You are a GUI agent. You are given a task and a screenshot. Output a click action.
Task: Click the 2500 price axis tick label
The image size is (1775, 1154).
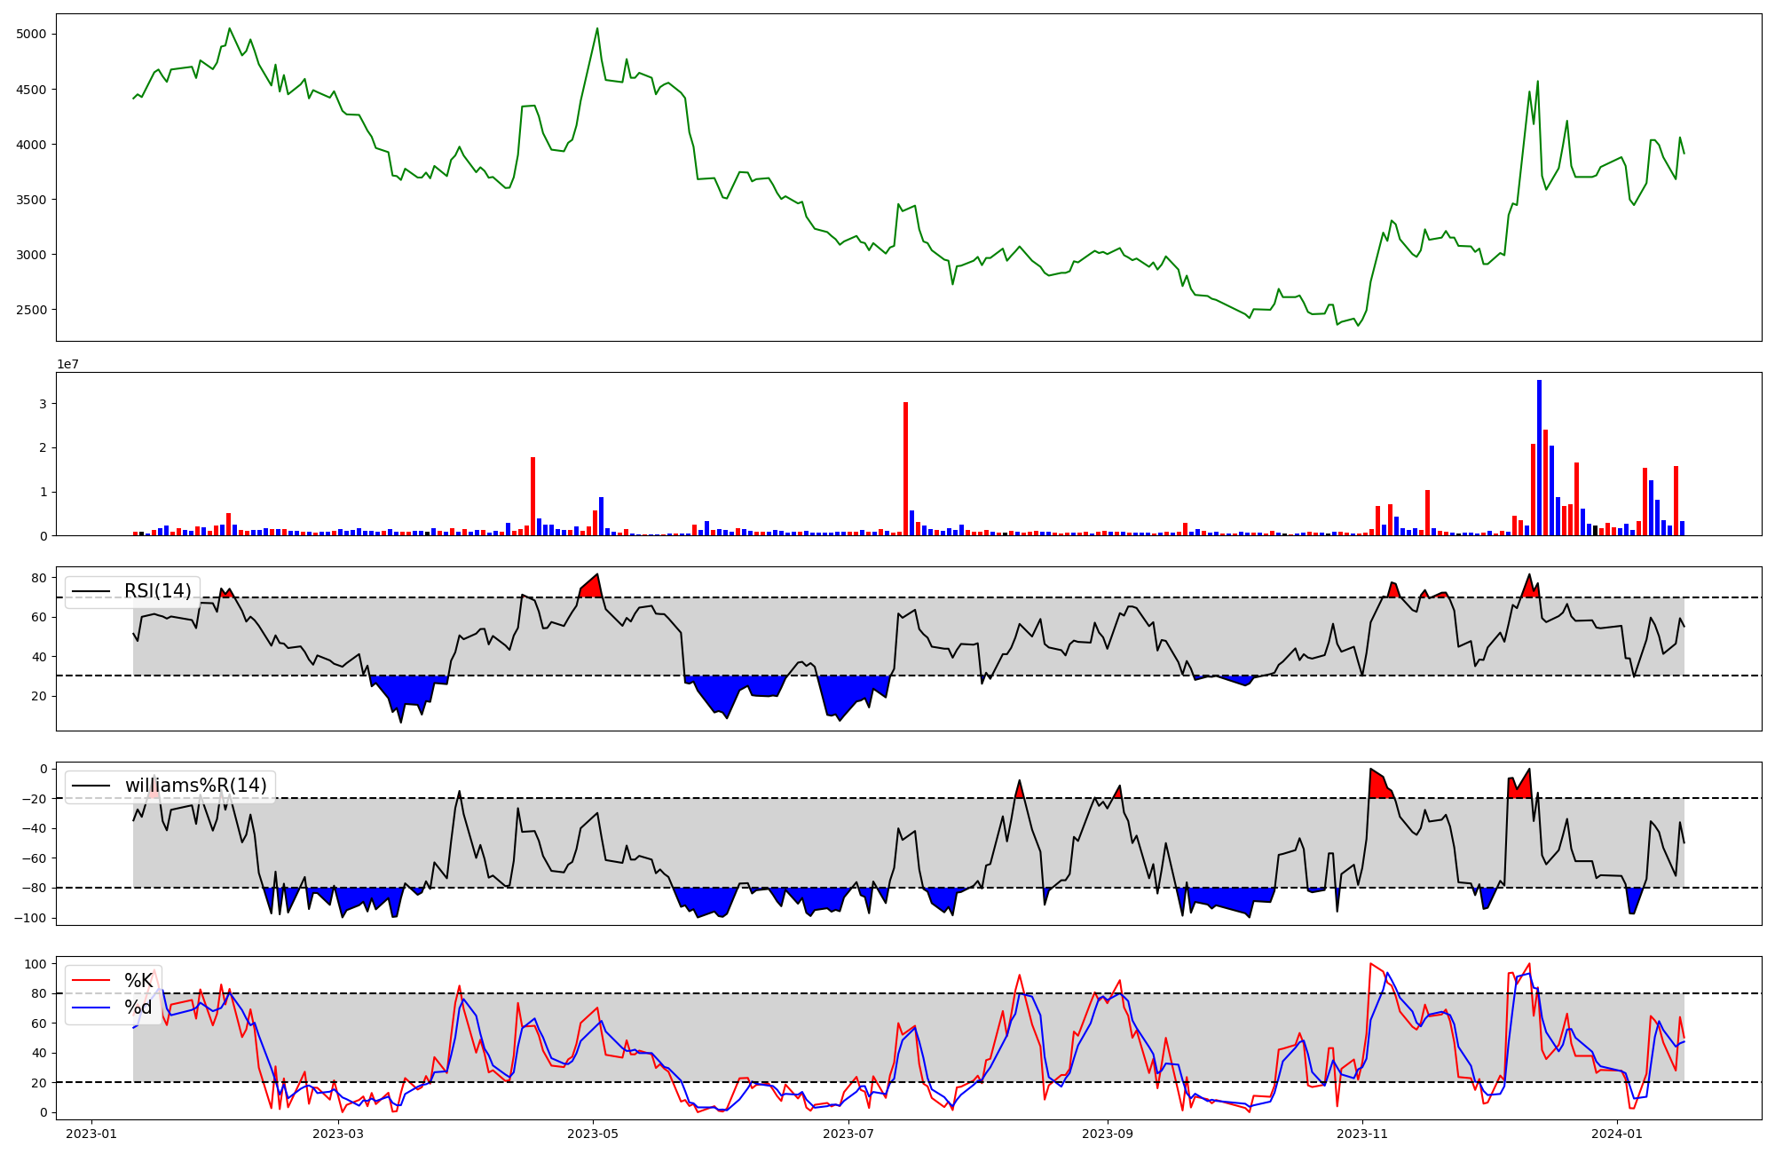coord(31,310)
